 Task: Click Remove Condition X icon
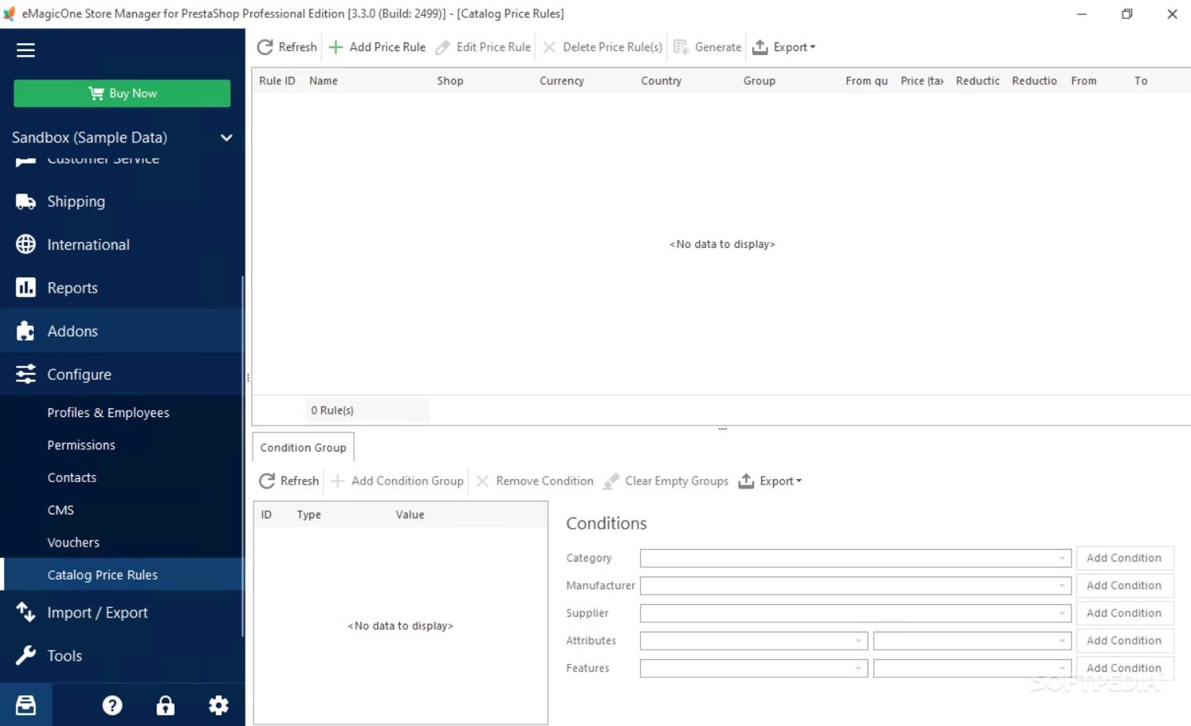[483, 481]
